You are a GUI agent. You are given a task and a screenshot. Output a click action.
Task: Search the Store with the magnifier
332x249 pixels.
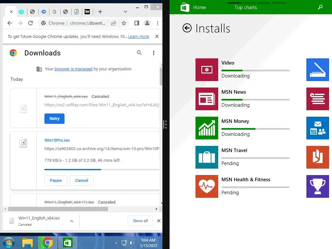[320, 7]
